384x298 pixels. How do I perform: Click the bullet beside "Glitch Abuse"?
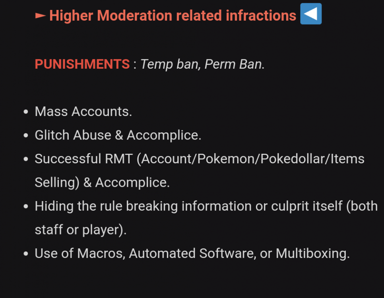26,135
